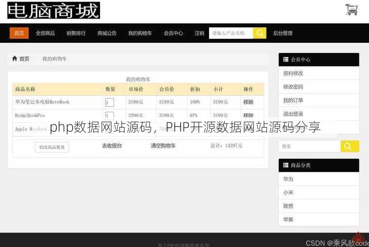Image resolution: width=369 pixels, height=247 pixels.
Task: Click the 电脑商城 site logo
Action: coord(54,11)
